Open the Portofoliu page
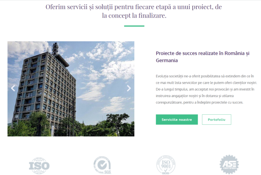This screenshot has height=175, width=261. tap(217, 119)
